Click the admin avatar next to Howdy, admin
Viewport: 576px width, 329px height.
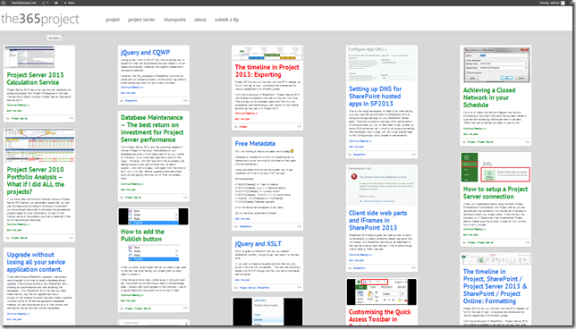click(563, 3)
